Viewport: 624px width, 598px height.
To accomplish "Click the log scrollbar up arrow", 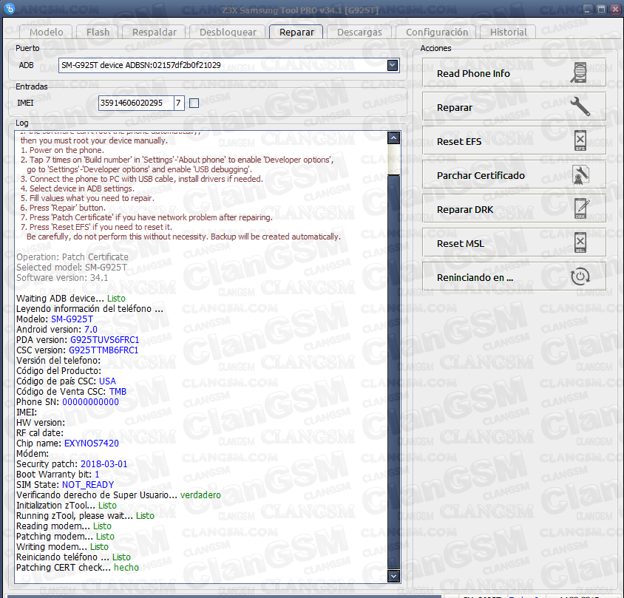I will pos(393,138).
